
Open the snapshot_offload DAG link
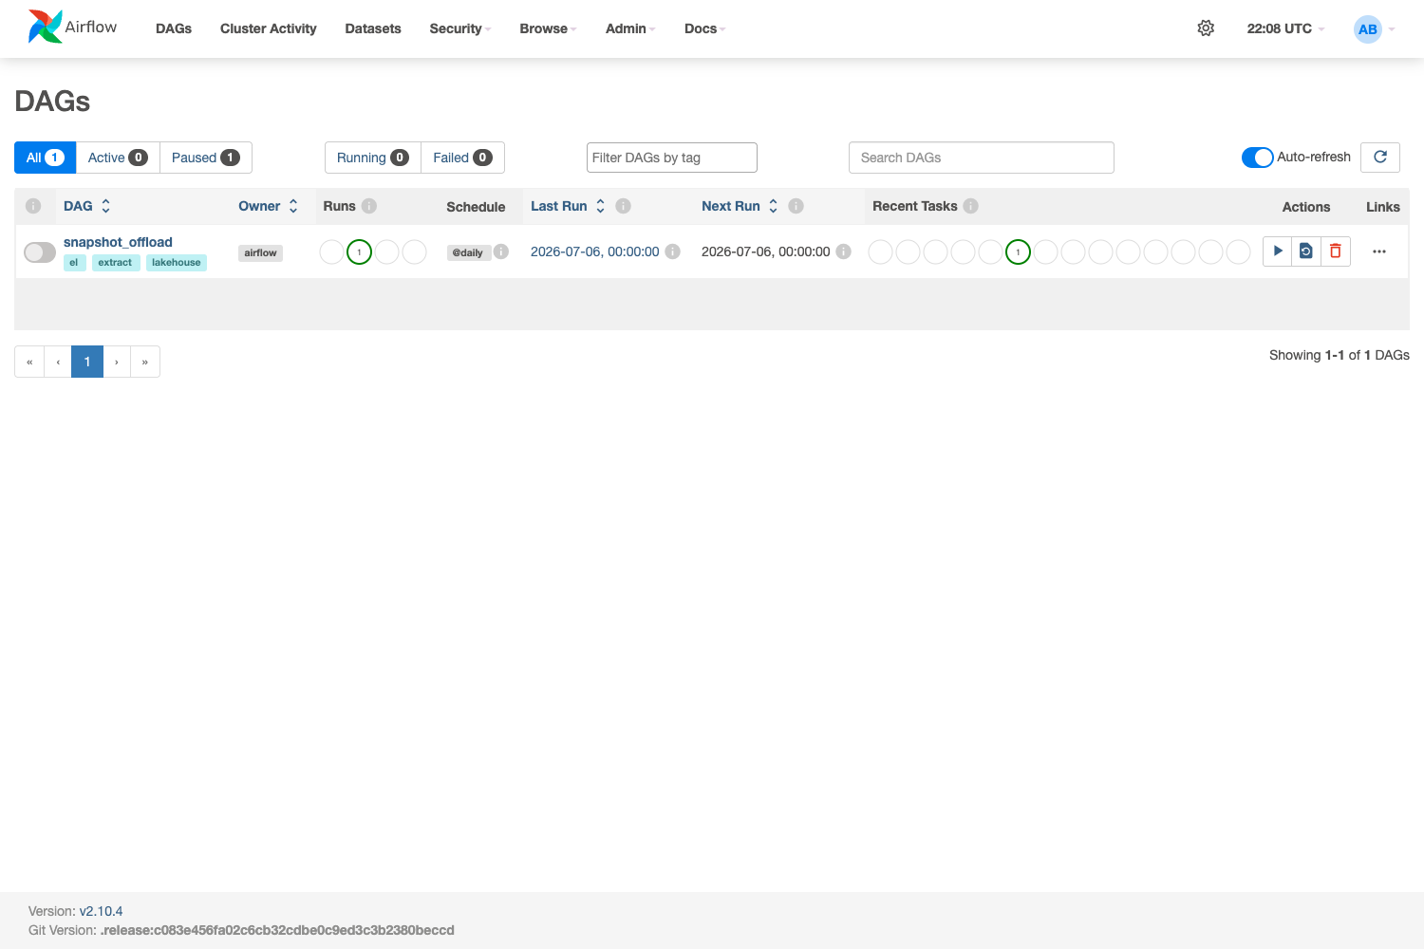pyautogui.click(x=118, y=242)
